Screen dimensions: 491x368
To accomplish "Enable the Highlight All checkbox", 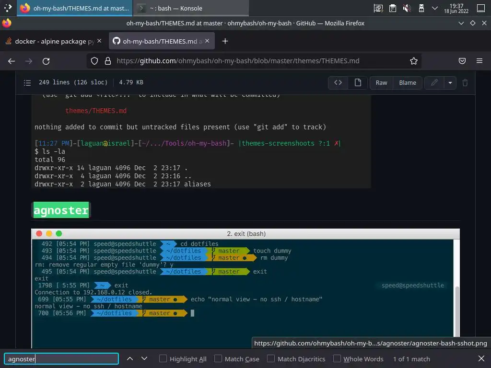I will click(163, 358).
